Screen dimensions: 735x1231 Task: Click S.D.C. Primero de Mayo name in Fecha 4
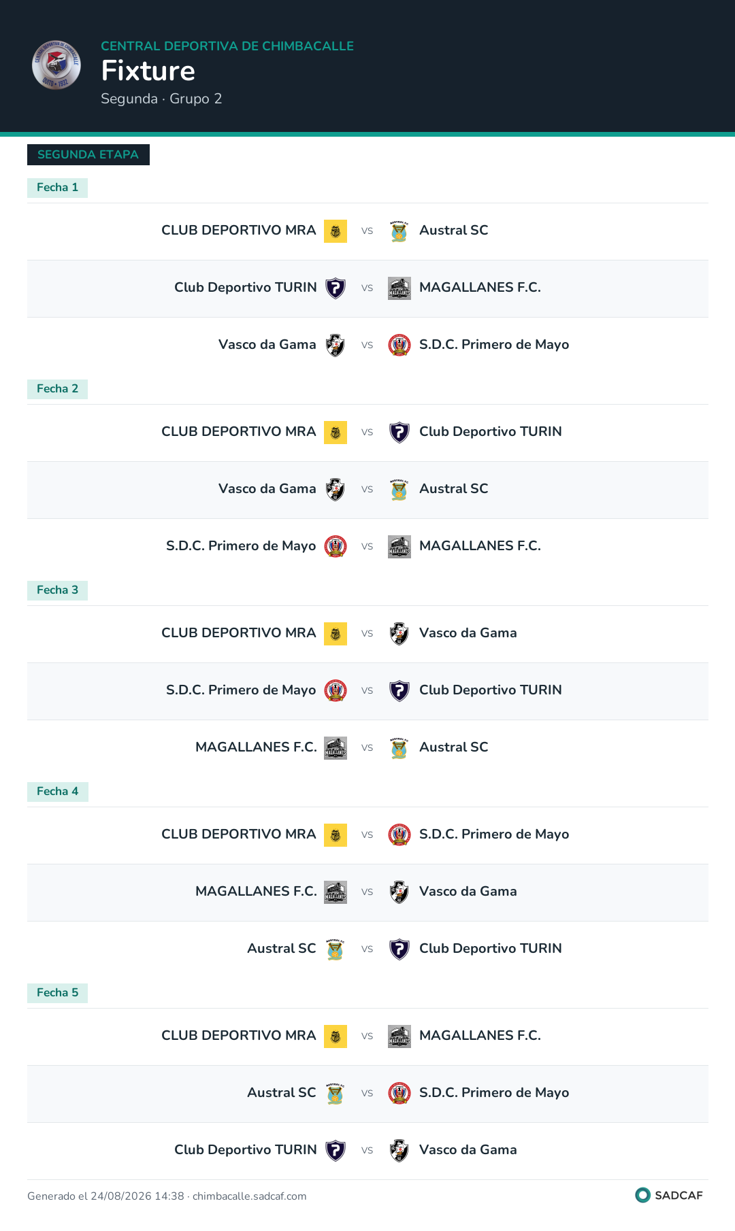(494, 834)
